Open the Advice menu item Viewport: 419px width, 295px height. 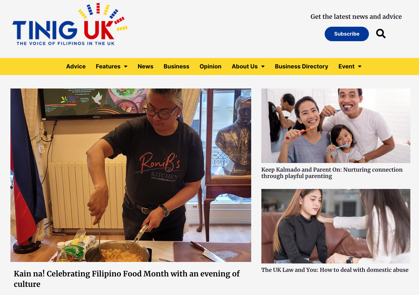click(76, 66)
